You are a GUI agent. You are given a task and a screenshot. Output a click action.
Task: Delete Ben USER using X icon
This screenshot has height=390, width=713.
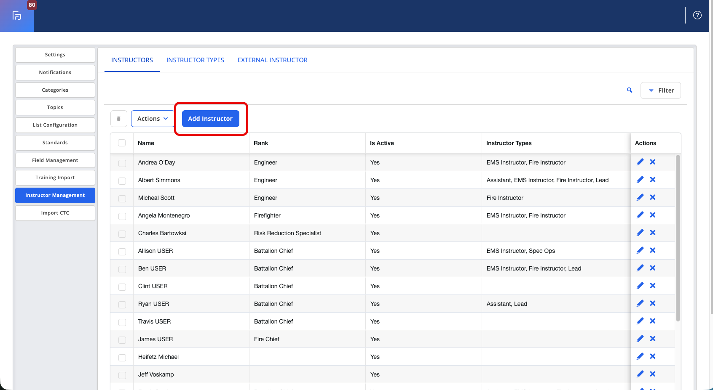click(653, 268)
